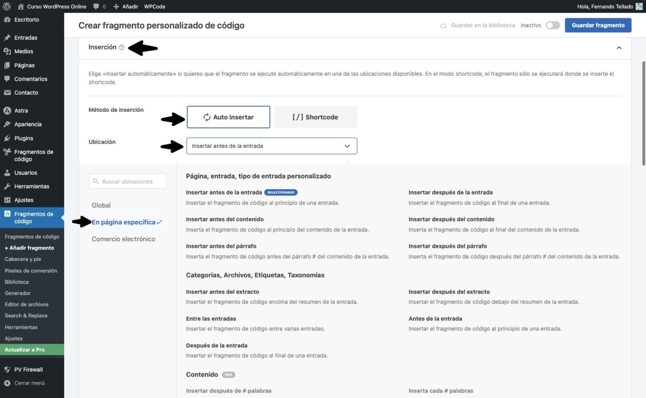This screenshot has height=398, width=646.
Task: Collapse the Inserción panel chevron
Action: click(619, 48)
